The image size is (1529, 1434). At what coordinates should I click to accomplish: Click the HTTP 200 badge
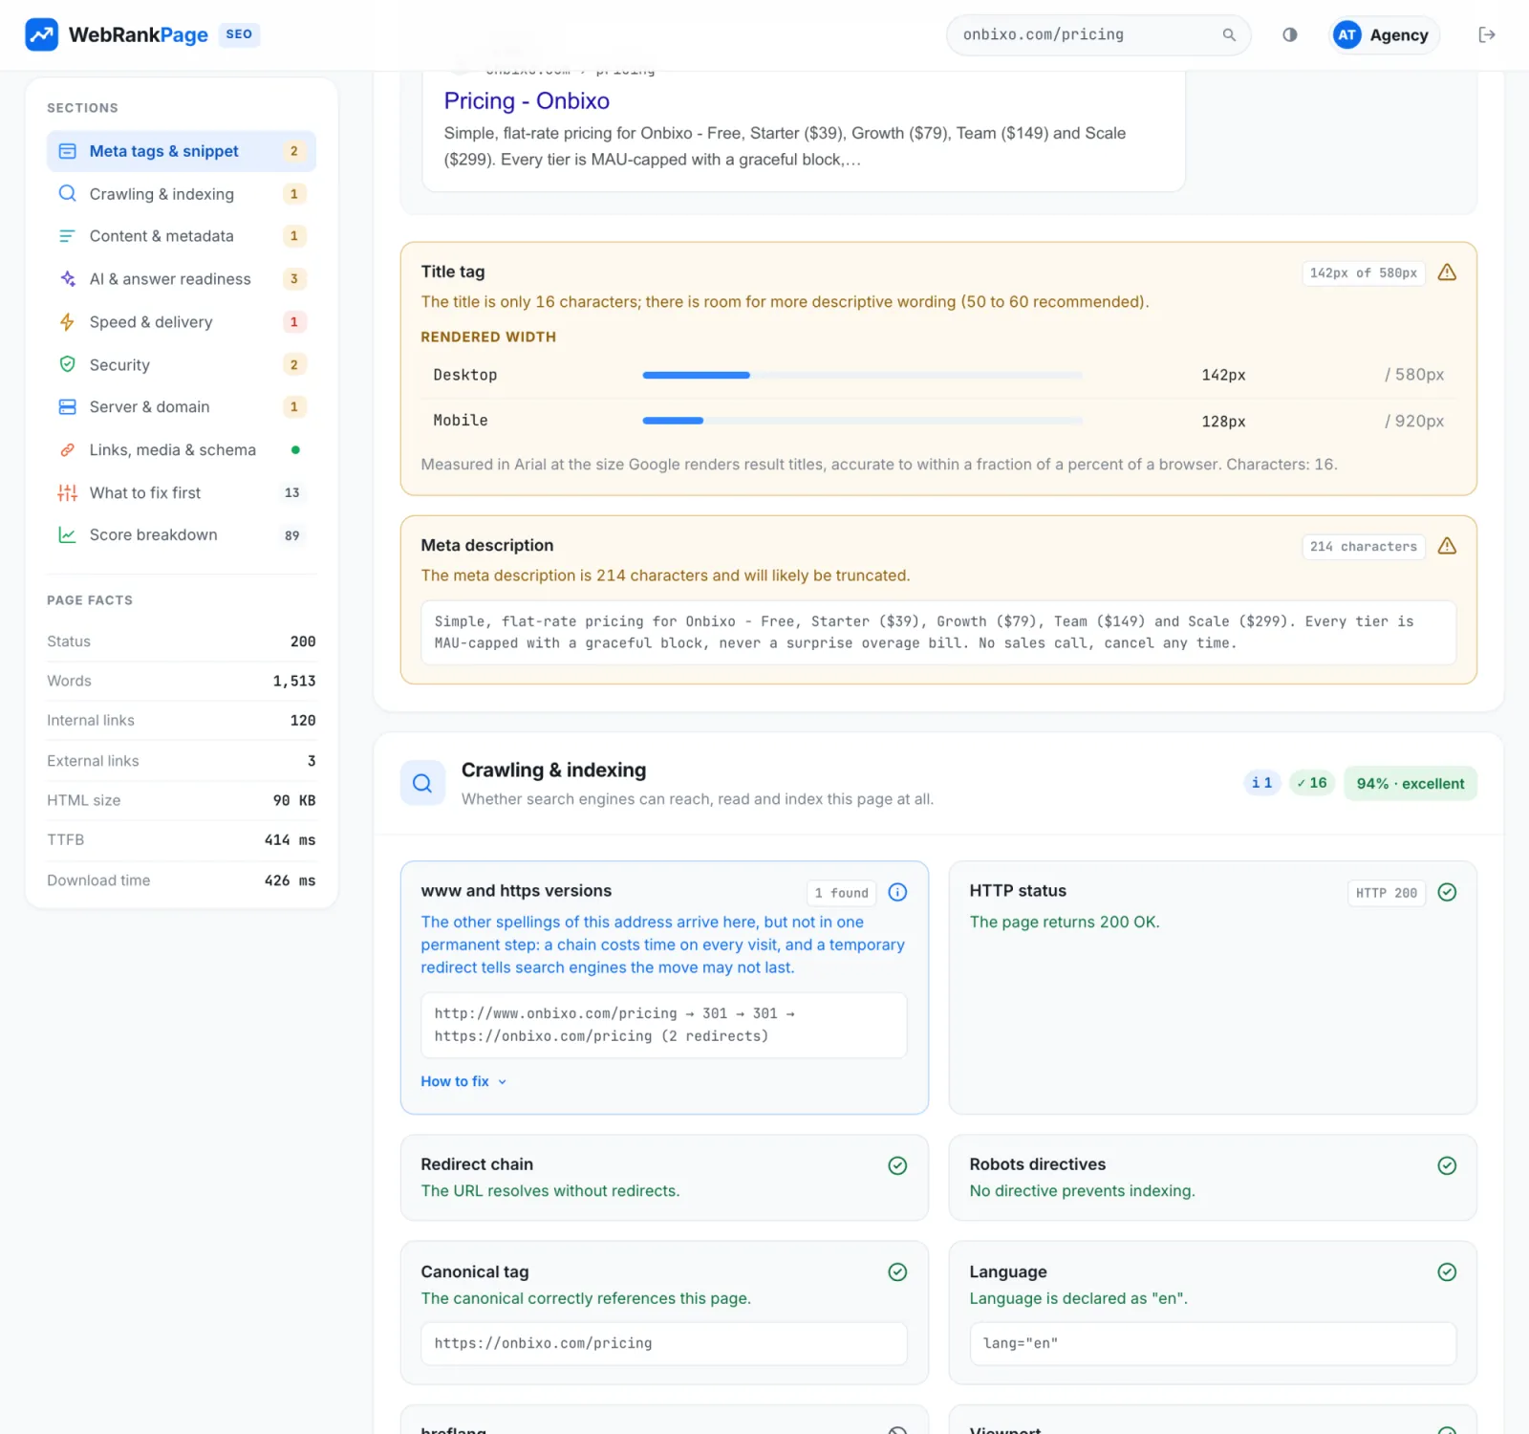[1387, 893]
